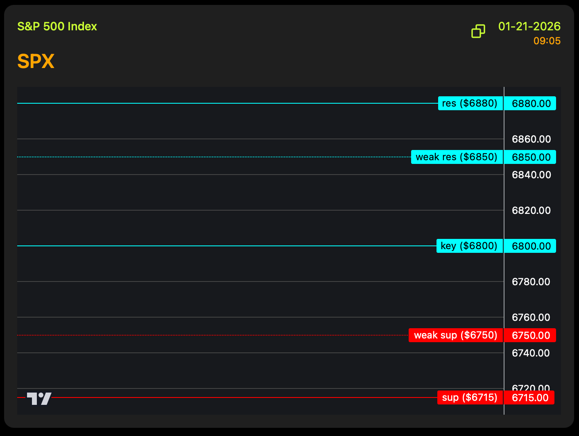
Task: Select the res ($6880) level label
Action: pyautogui.click(x=470, y=103)
